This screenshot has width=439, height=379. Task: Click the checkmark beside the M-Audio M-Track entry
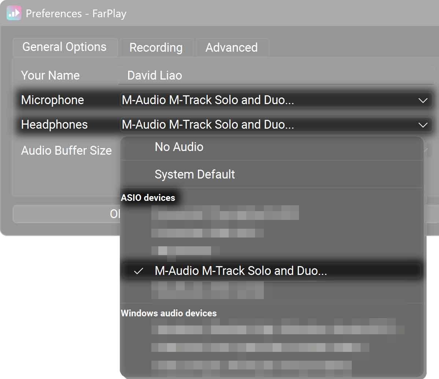(x=138, y=271)
